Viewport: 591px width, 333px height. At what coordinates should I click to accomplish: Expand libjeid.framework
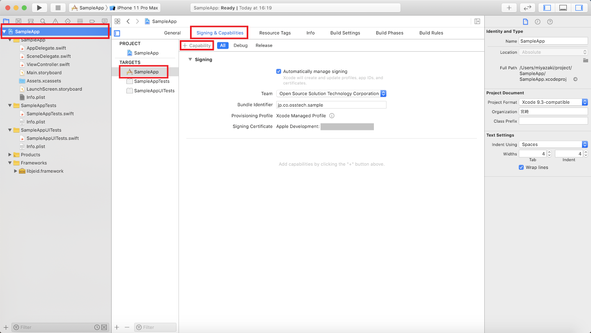[x=16, y=171]
